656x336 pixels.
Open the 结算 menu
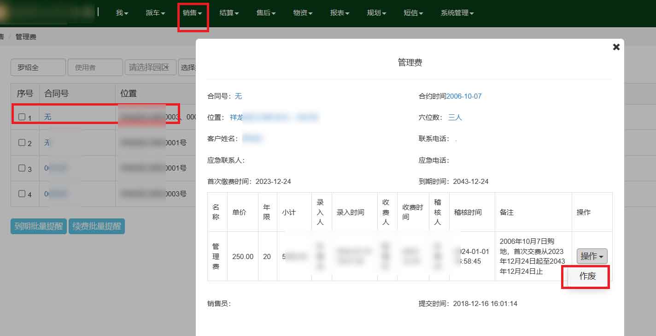pyautogui.click(x=228, y=13)
